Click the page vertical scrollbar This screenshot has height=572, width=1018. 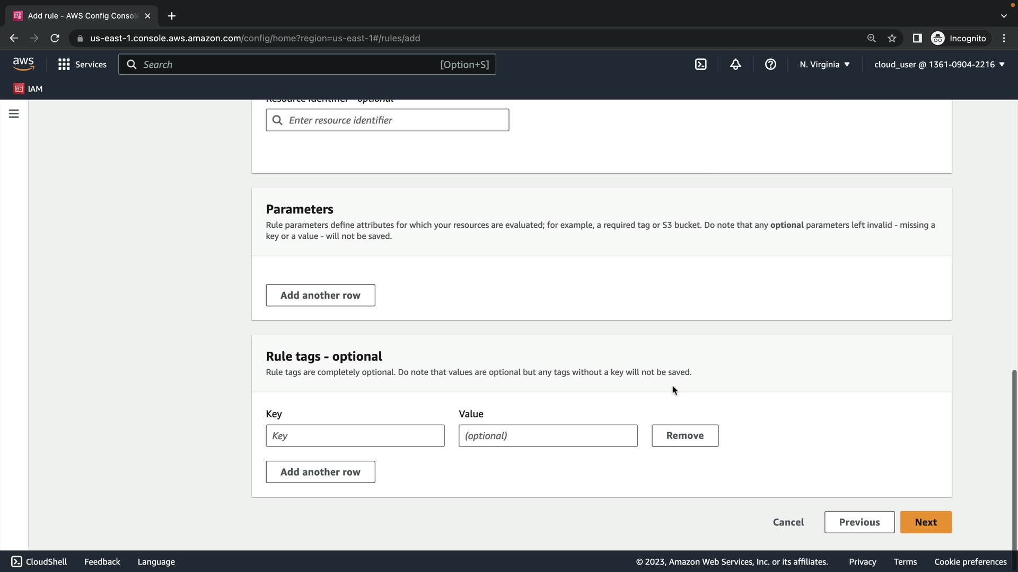click(x=1014, y=455)
